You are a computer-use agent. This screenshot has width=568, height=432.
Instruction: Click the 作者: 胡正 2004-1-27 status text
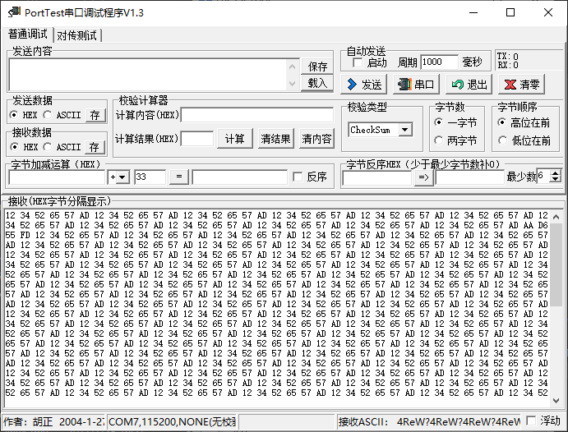click(53, 421)
